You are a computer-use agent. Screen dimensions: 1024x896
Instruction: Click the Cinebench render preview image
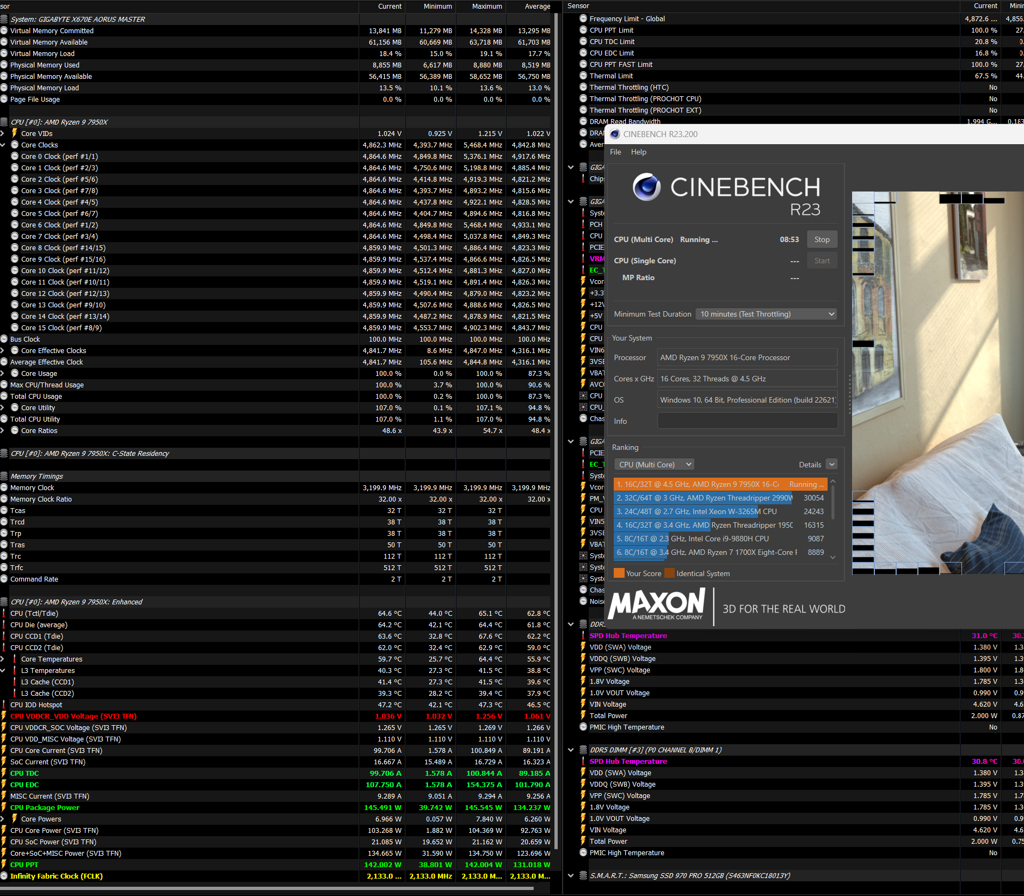pyautogui.click(x=938, y=382)
